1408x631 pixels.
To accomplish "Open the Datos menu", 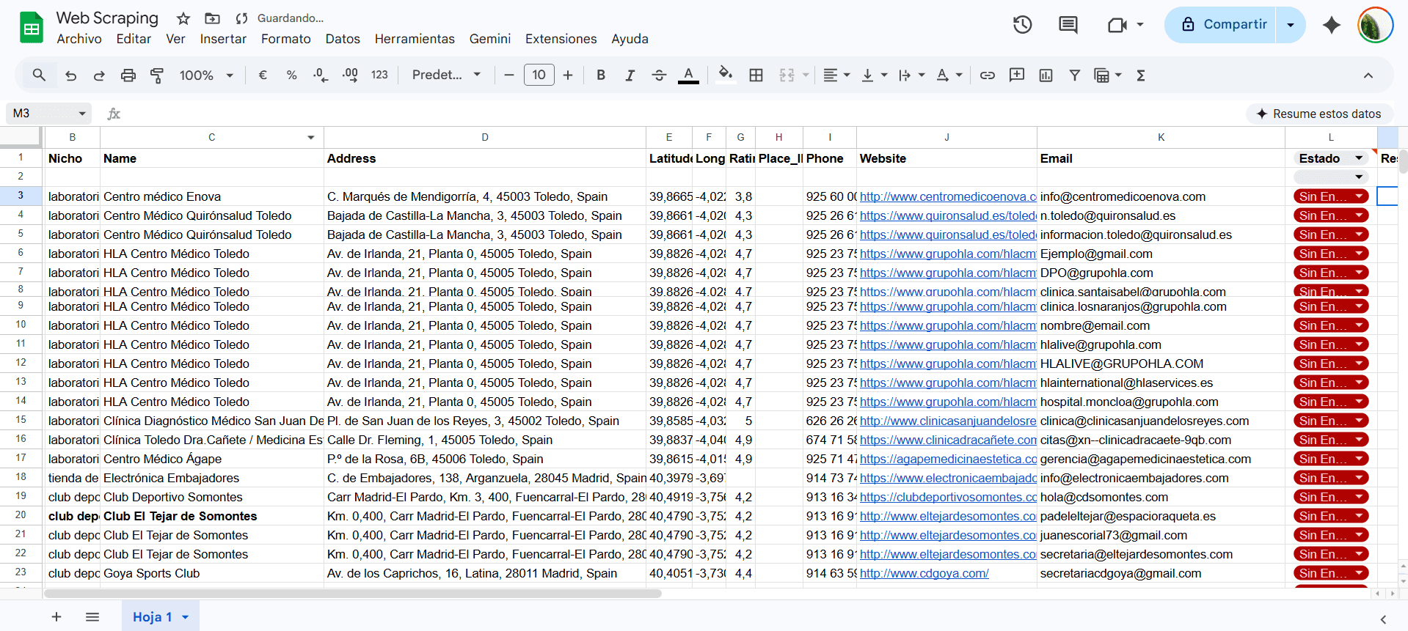I will click(343, 39).
